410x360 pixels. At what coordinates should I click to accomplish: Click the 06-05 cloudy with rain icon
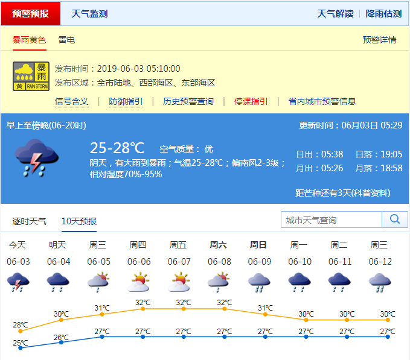[x=98, y=281]
